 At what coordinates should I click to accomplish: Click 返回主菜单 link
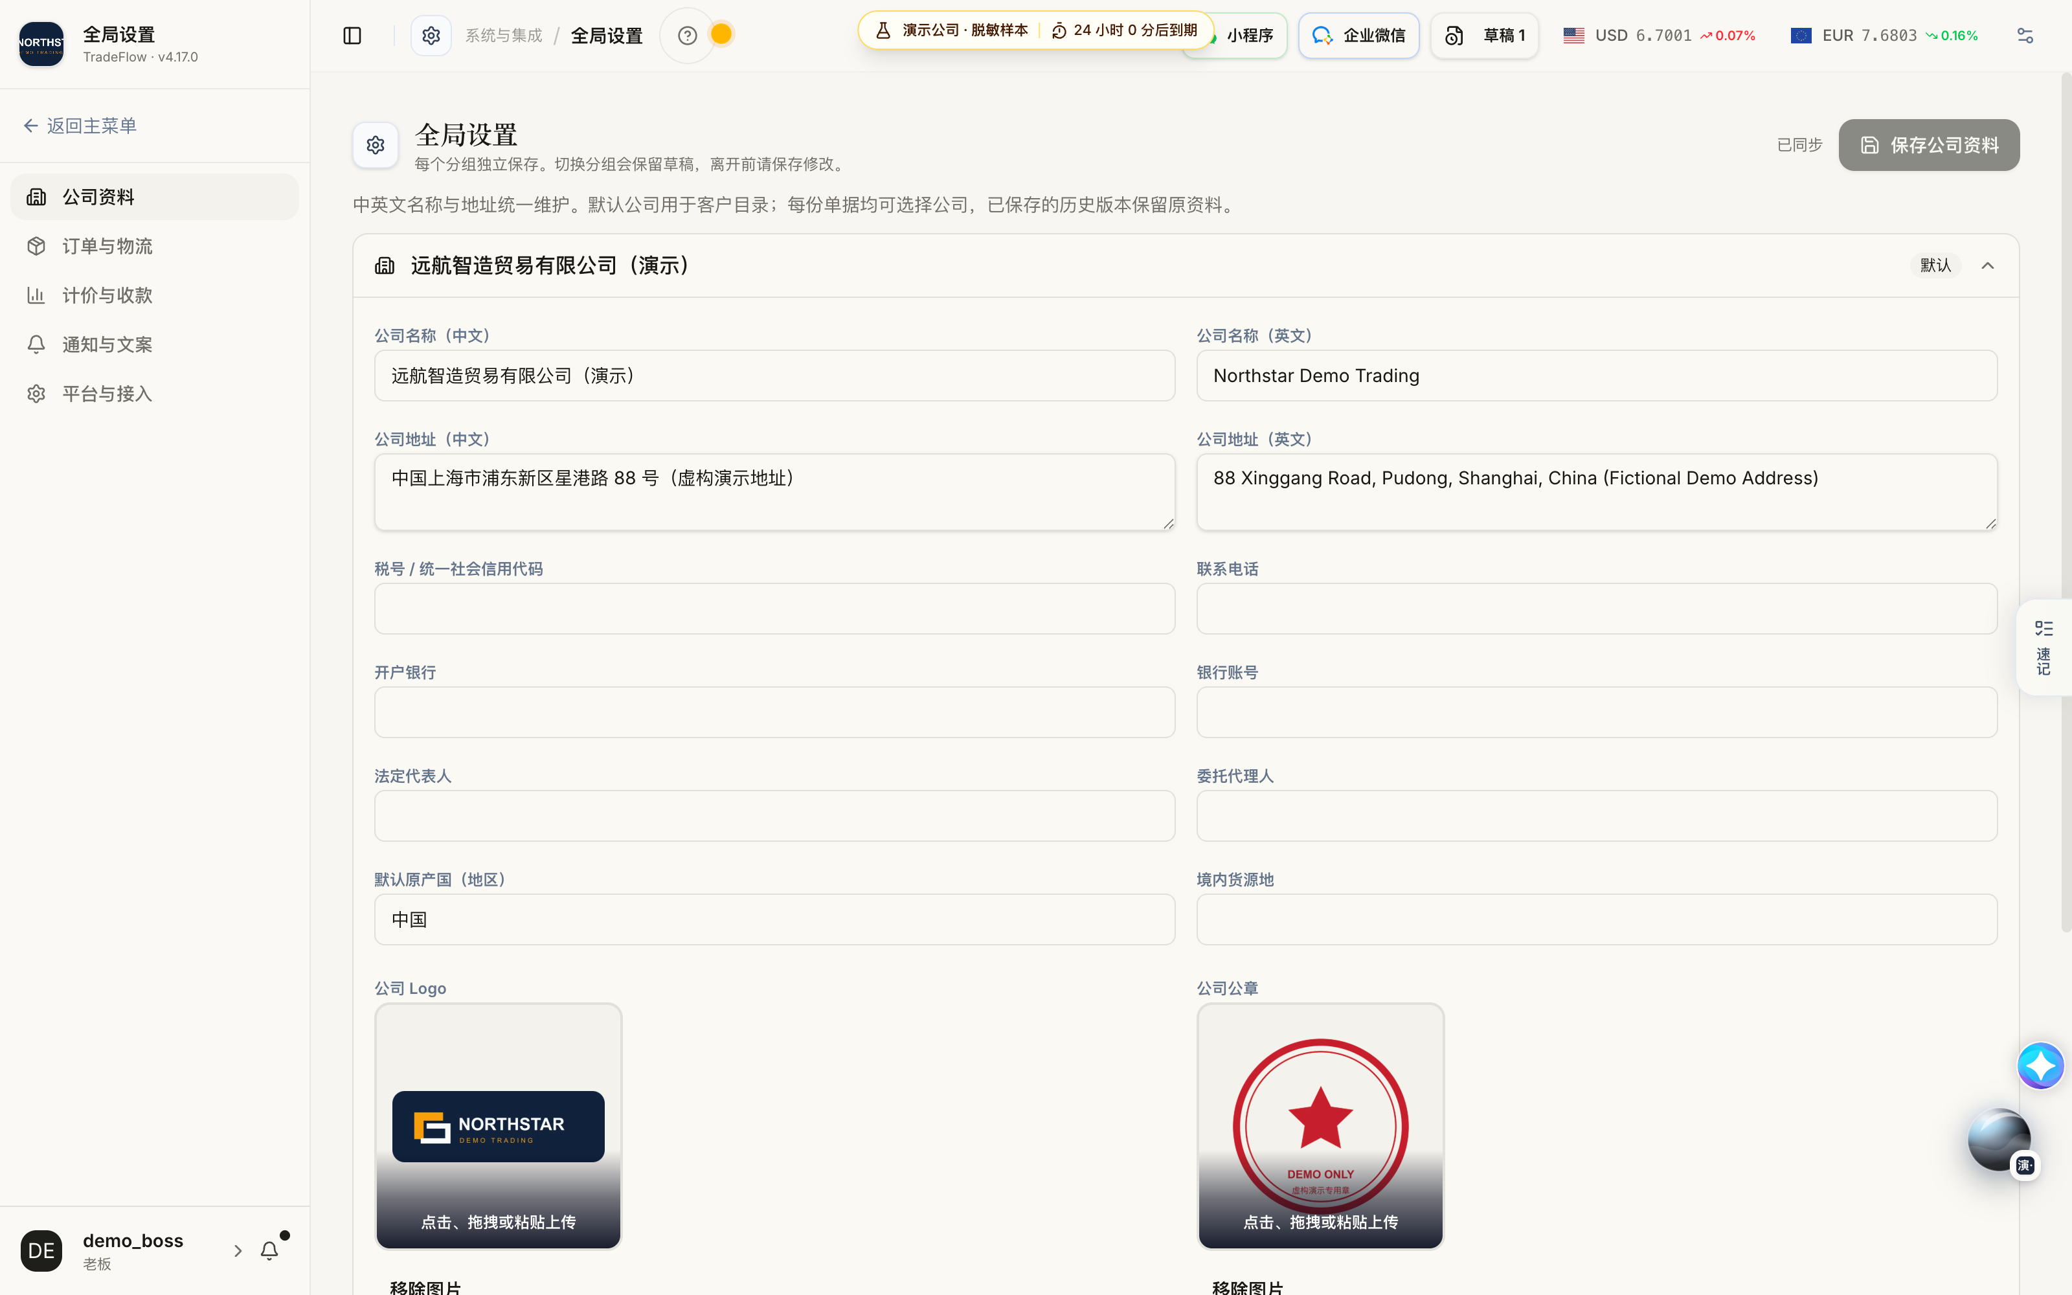[x=80, y=126]
